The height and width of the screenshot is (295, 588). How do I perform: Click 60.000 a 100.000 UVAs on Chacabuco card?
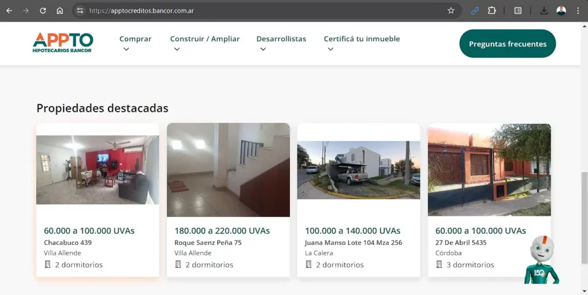point(89,231)
